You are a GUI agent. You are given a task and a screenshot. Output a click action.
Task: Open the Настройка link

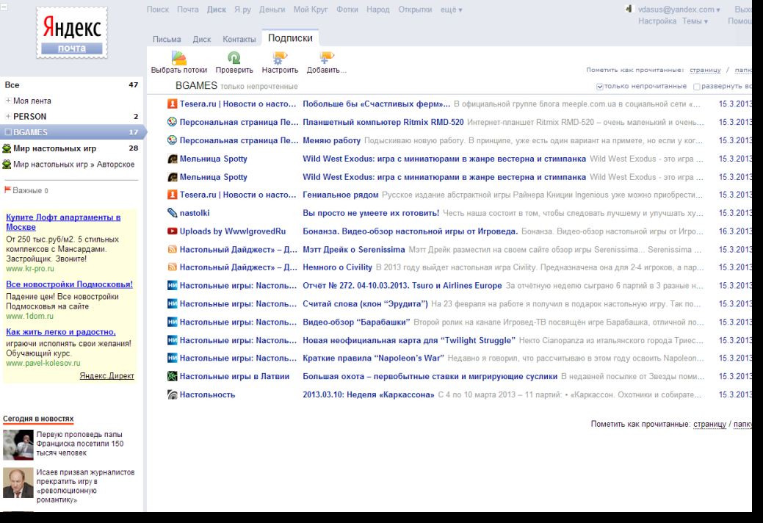pos(657,21)
